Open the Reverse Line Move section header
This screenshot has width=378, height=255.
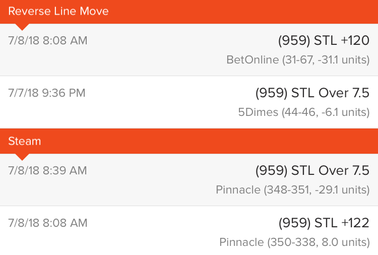click(189, 12)
